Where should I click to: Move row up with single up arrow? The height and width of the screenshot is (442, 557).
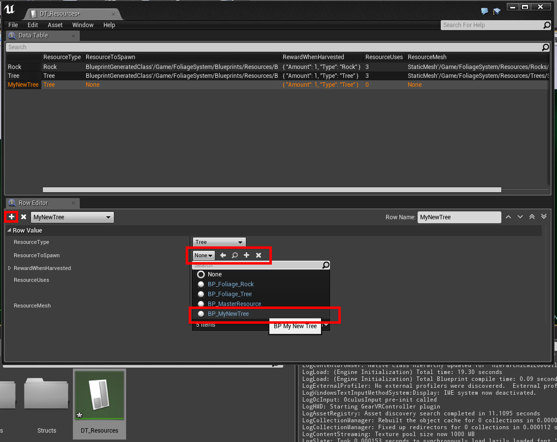[508, 217]
